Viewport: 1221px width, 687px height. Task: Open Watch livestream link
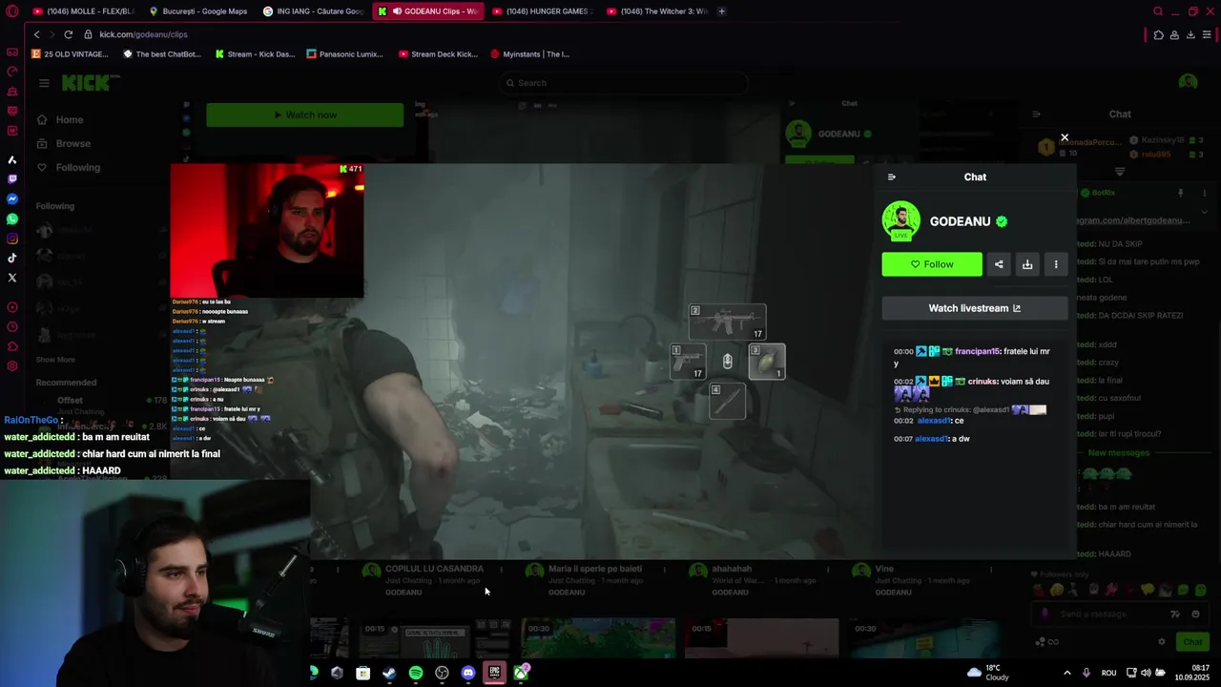pyautogui.click(x=975, y=308)
